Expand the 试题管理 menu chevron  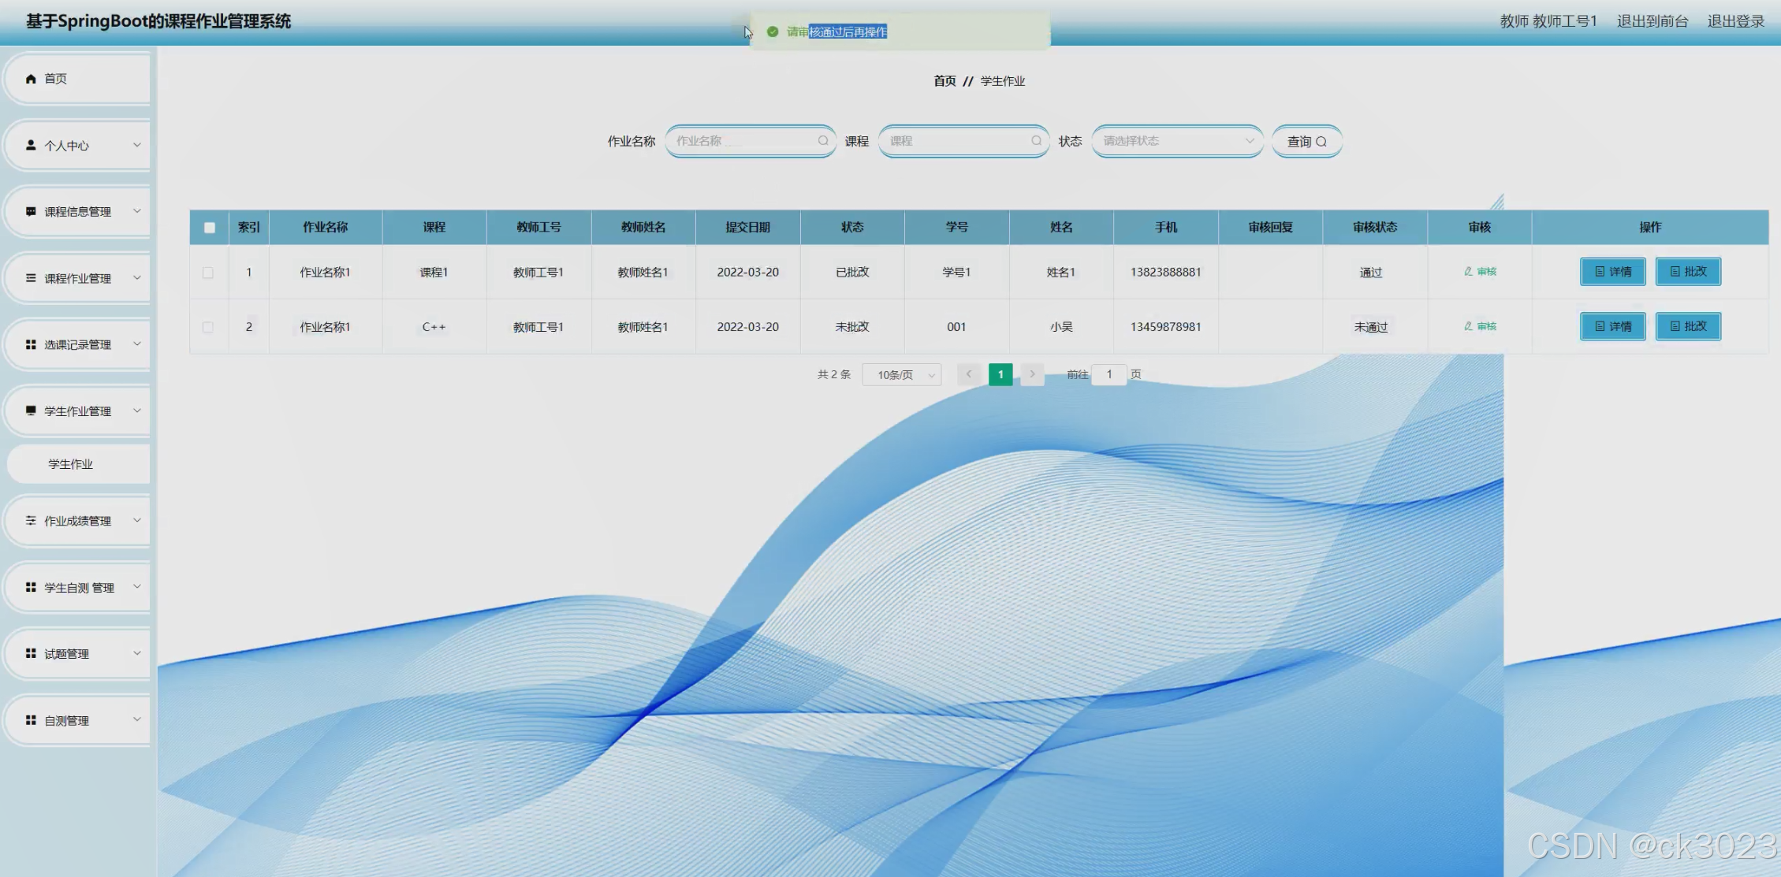[x=136, y=653]
